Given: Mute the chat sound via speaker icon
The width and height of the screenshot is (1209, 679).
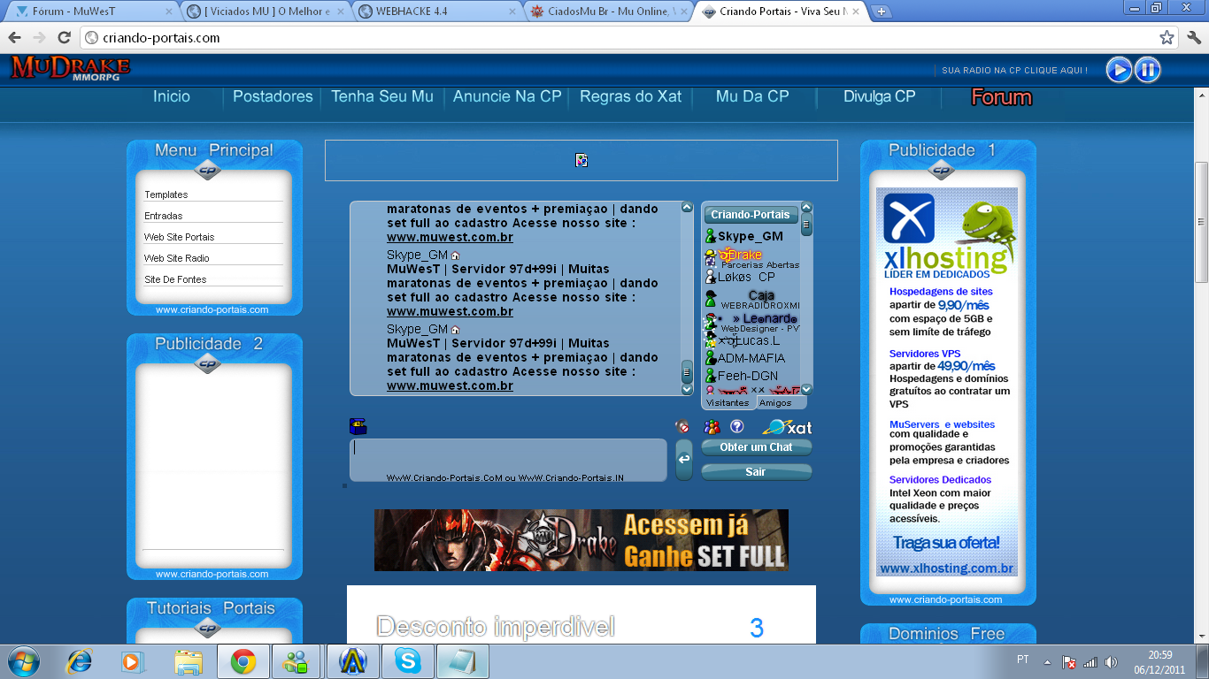Looking at the screenshot, I should tap(682, 426).
